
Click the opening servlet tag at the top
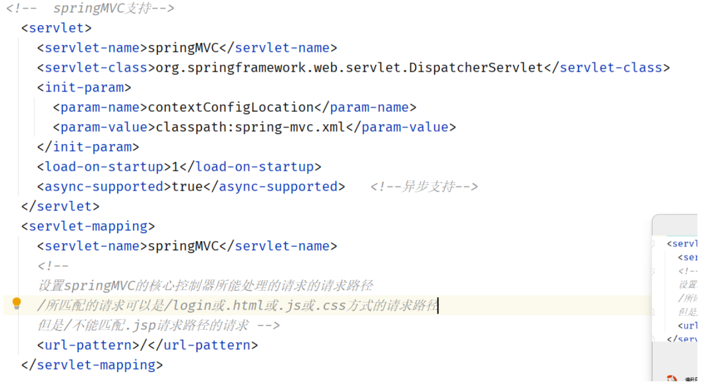[x=56, y=28]
